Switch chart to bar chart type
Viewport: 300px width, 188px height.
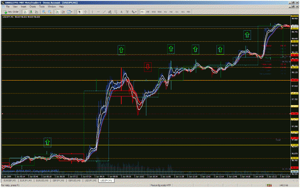coord(25,12)
